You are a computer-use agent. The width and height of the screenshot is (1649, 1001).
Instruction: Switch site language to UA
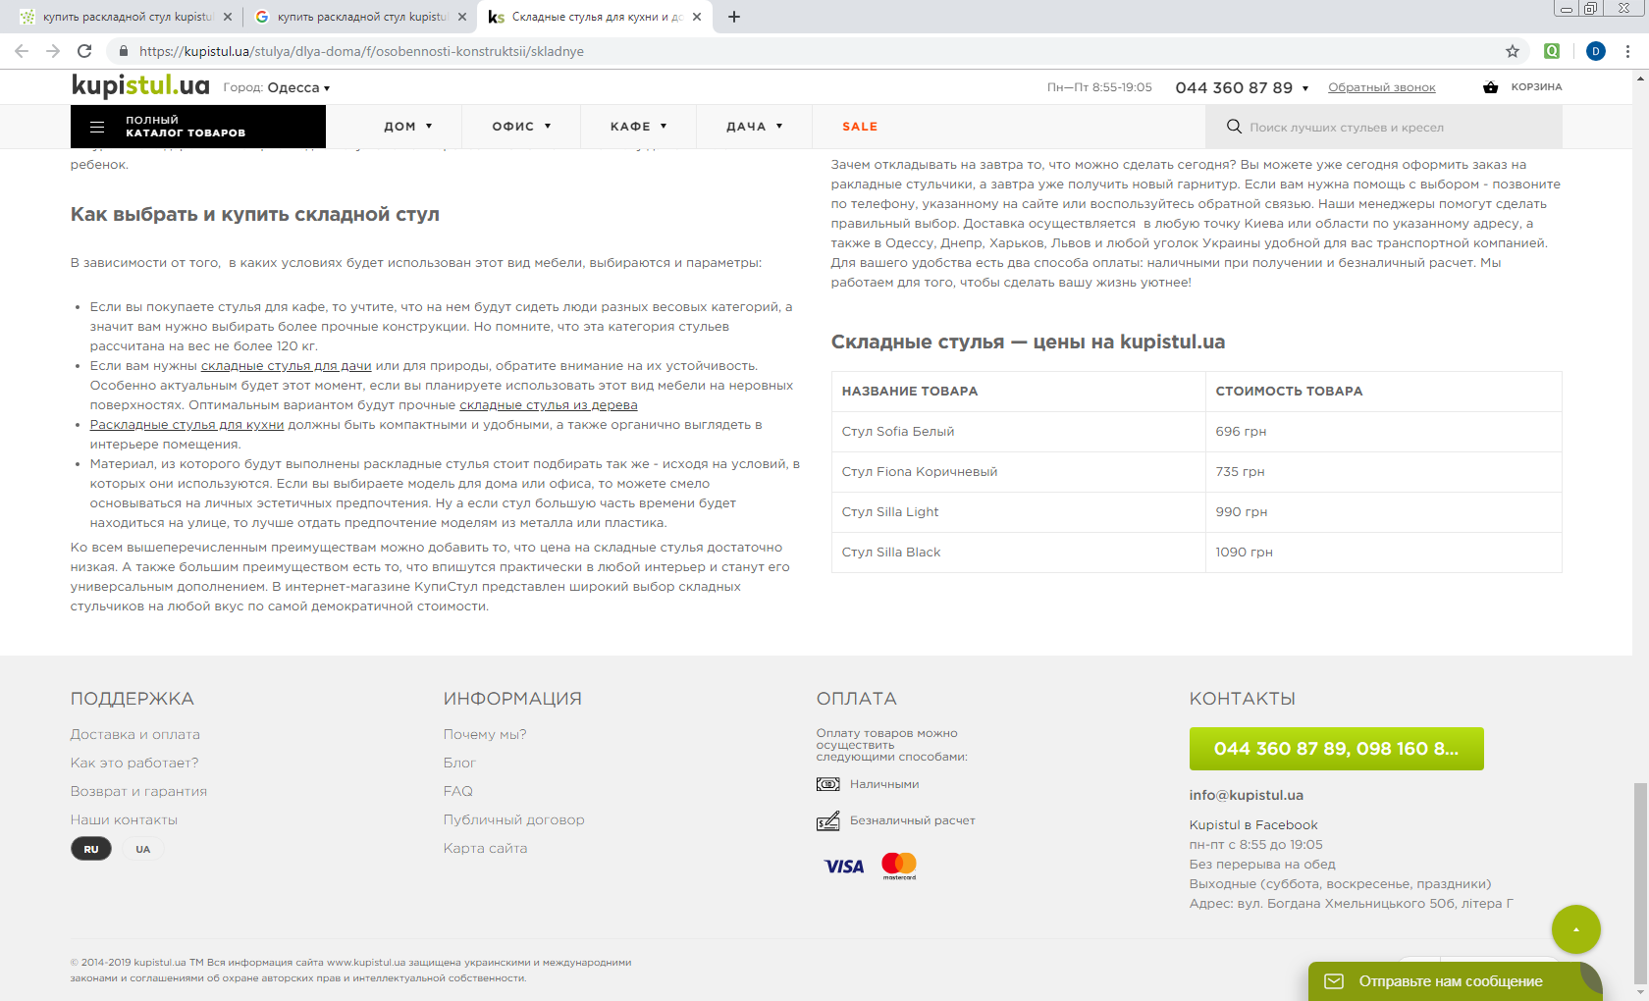point(143,849)
